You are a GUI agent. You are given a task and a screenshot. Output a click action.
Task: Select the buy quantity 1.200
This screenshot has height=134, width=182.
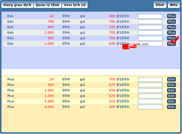coord(49,96)
